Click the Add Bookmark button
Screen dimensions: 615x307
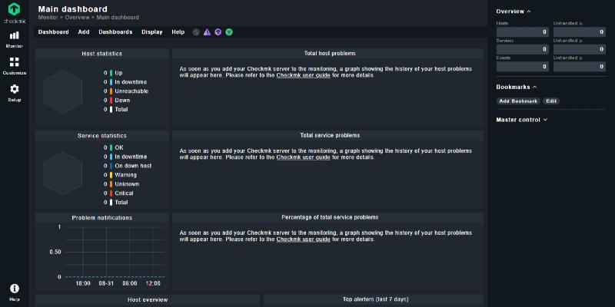(517, 101)
